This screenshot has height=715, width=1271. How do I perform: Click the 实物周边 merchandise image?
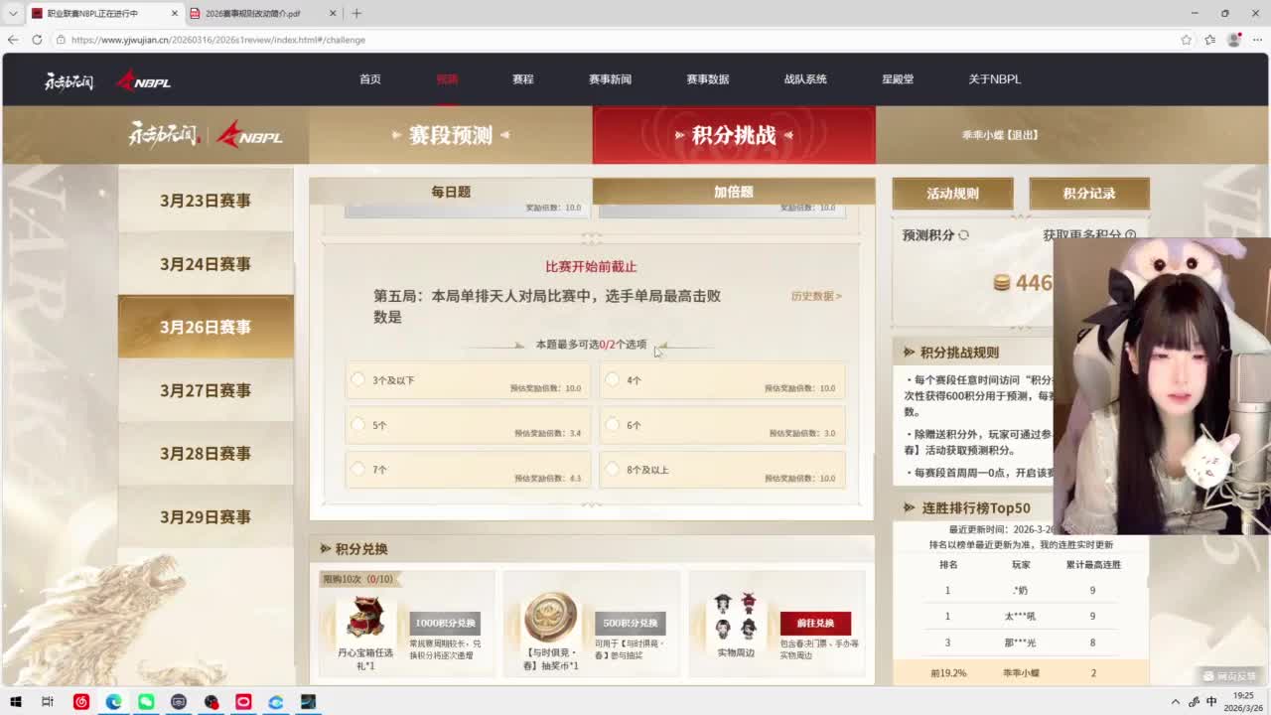pos(736,618)
